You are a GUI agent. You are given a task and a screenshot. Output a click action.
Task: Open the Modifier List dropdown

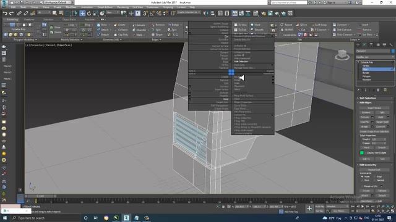pyautogui.click(x=375, y=57)
